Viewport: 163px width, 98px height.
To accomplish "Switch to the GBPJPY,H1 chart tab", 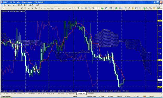I will point(31,93).
